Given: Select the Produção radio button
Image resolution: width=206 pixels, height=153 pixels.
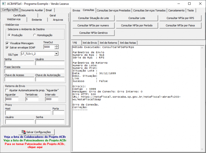Looking at the screenshot, I should click(x=9, y=35).
